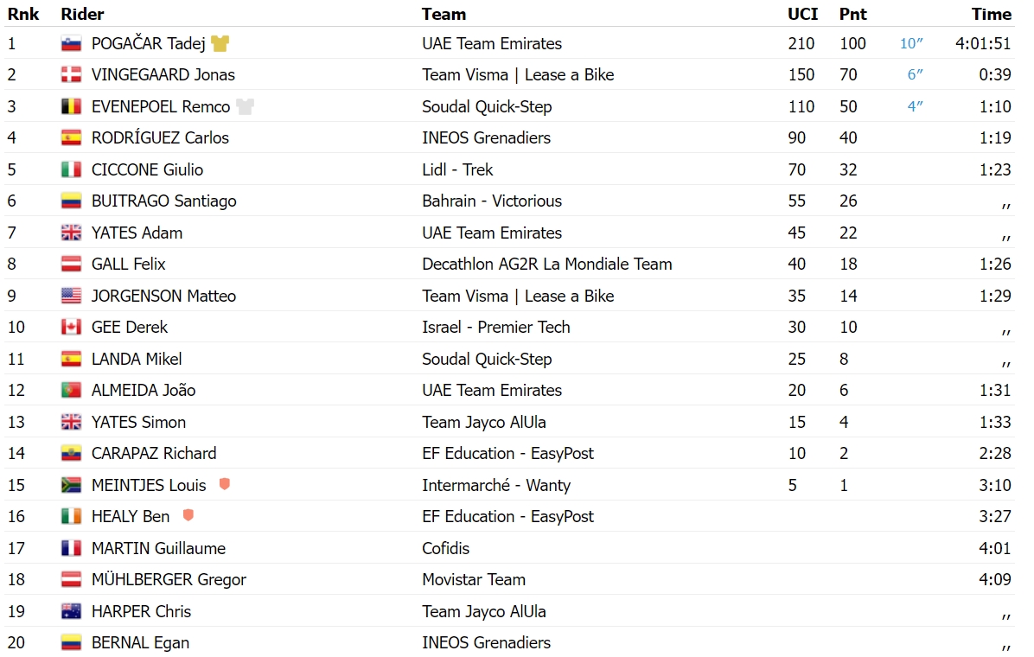The width and height of the screenshot is (1034, 657).
Task: Open the Decathlon AG2R La Mondiale Team link
Action: (546, 265)
